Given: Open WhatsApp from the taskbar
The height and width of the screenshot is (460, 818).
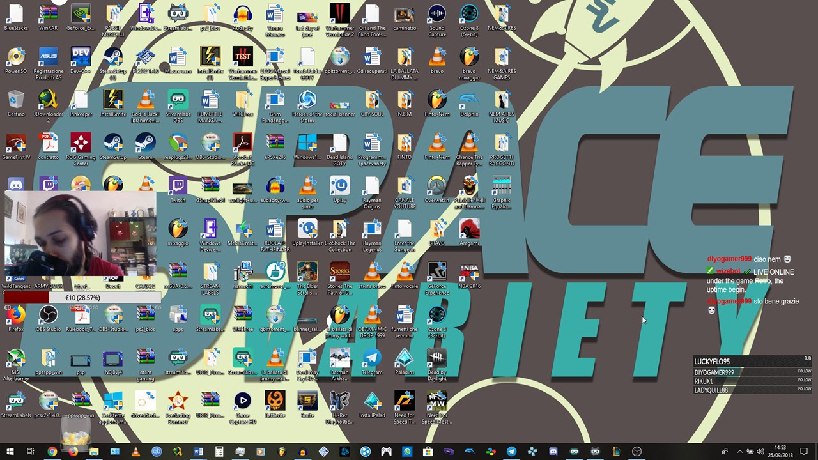Looking at the screenshot, I should click(407, 452).
